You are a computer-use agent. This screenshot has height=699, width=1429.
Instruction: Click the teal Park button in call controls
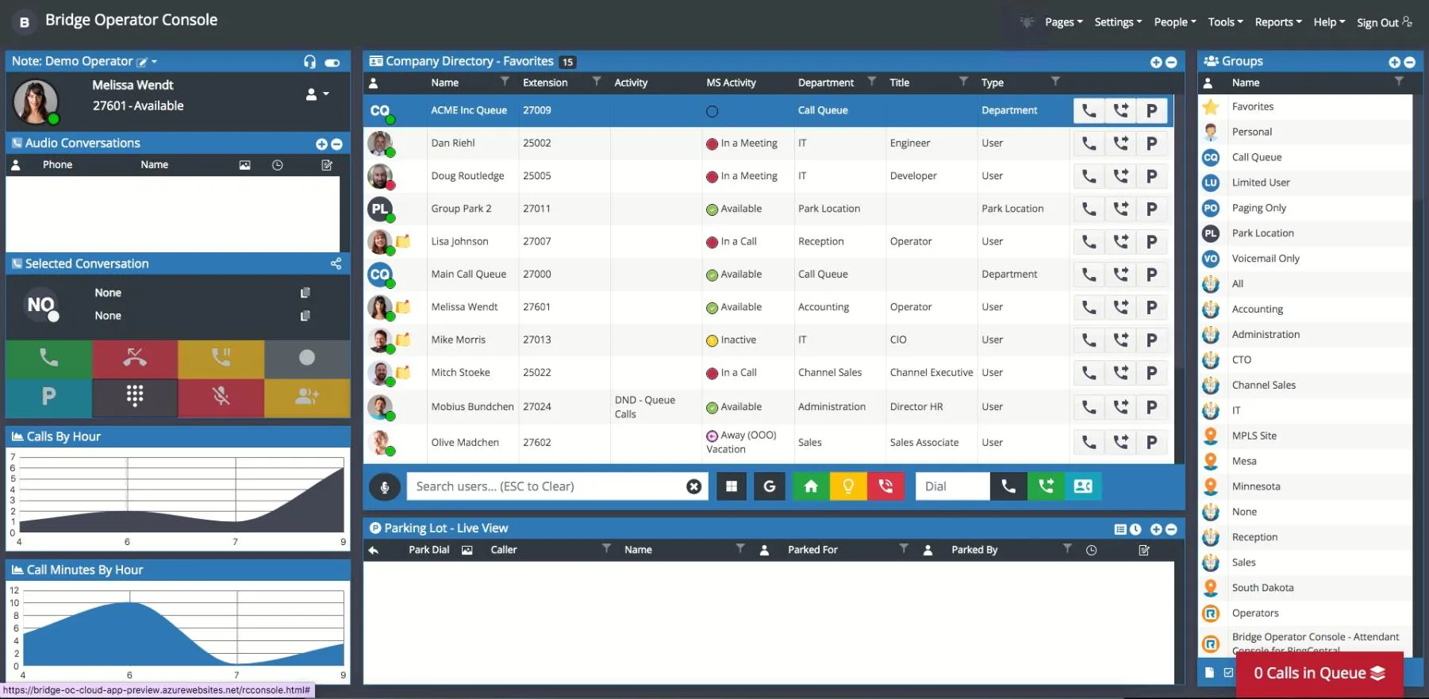coord(48,396)
